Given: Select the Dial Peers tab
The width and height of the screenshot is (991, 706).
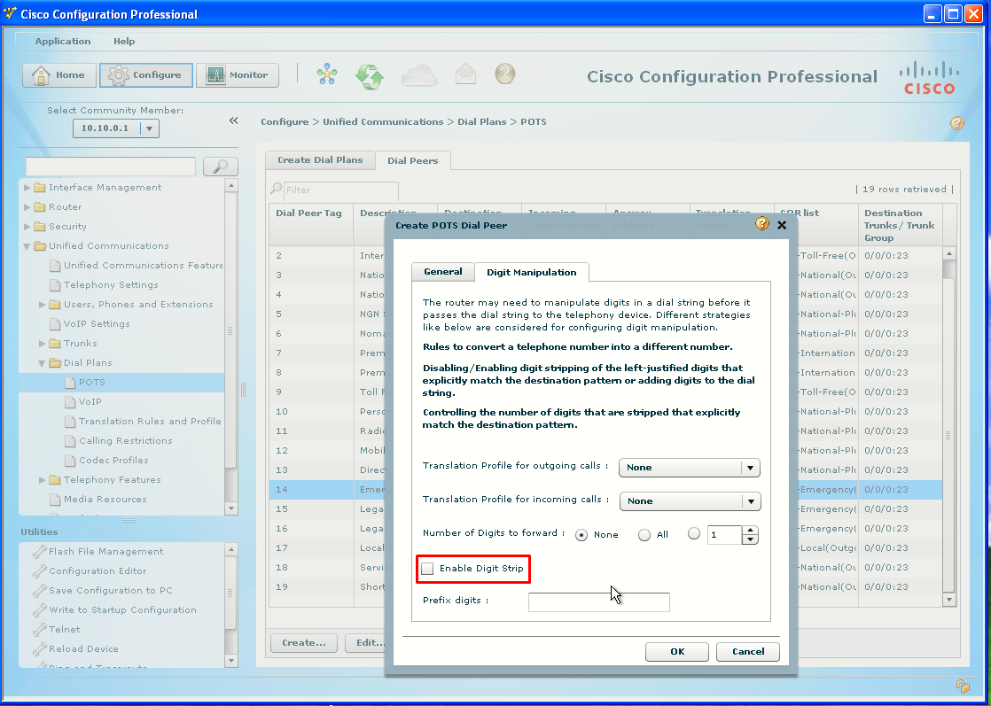Looking at the screenshot, I should pos(413,161).
